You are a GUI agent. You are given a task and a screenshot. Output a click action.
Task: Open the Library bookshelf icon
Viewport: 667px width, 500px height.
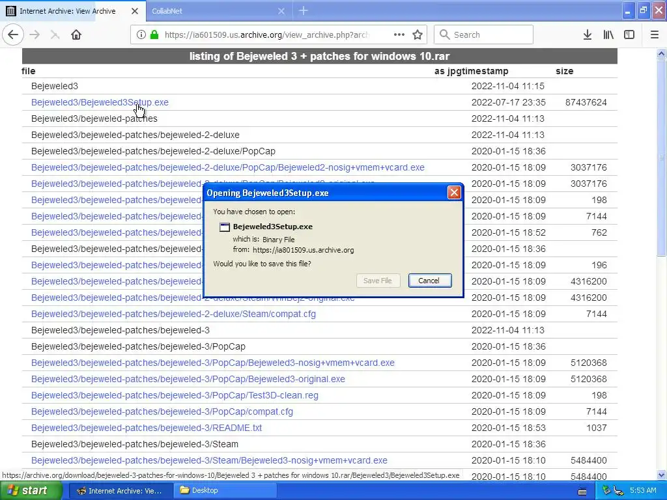tap(608, 35)
